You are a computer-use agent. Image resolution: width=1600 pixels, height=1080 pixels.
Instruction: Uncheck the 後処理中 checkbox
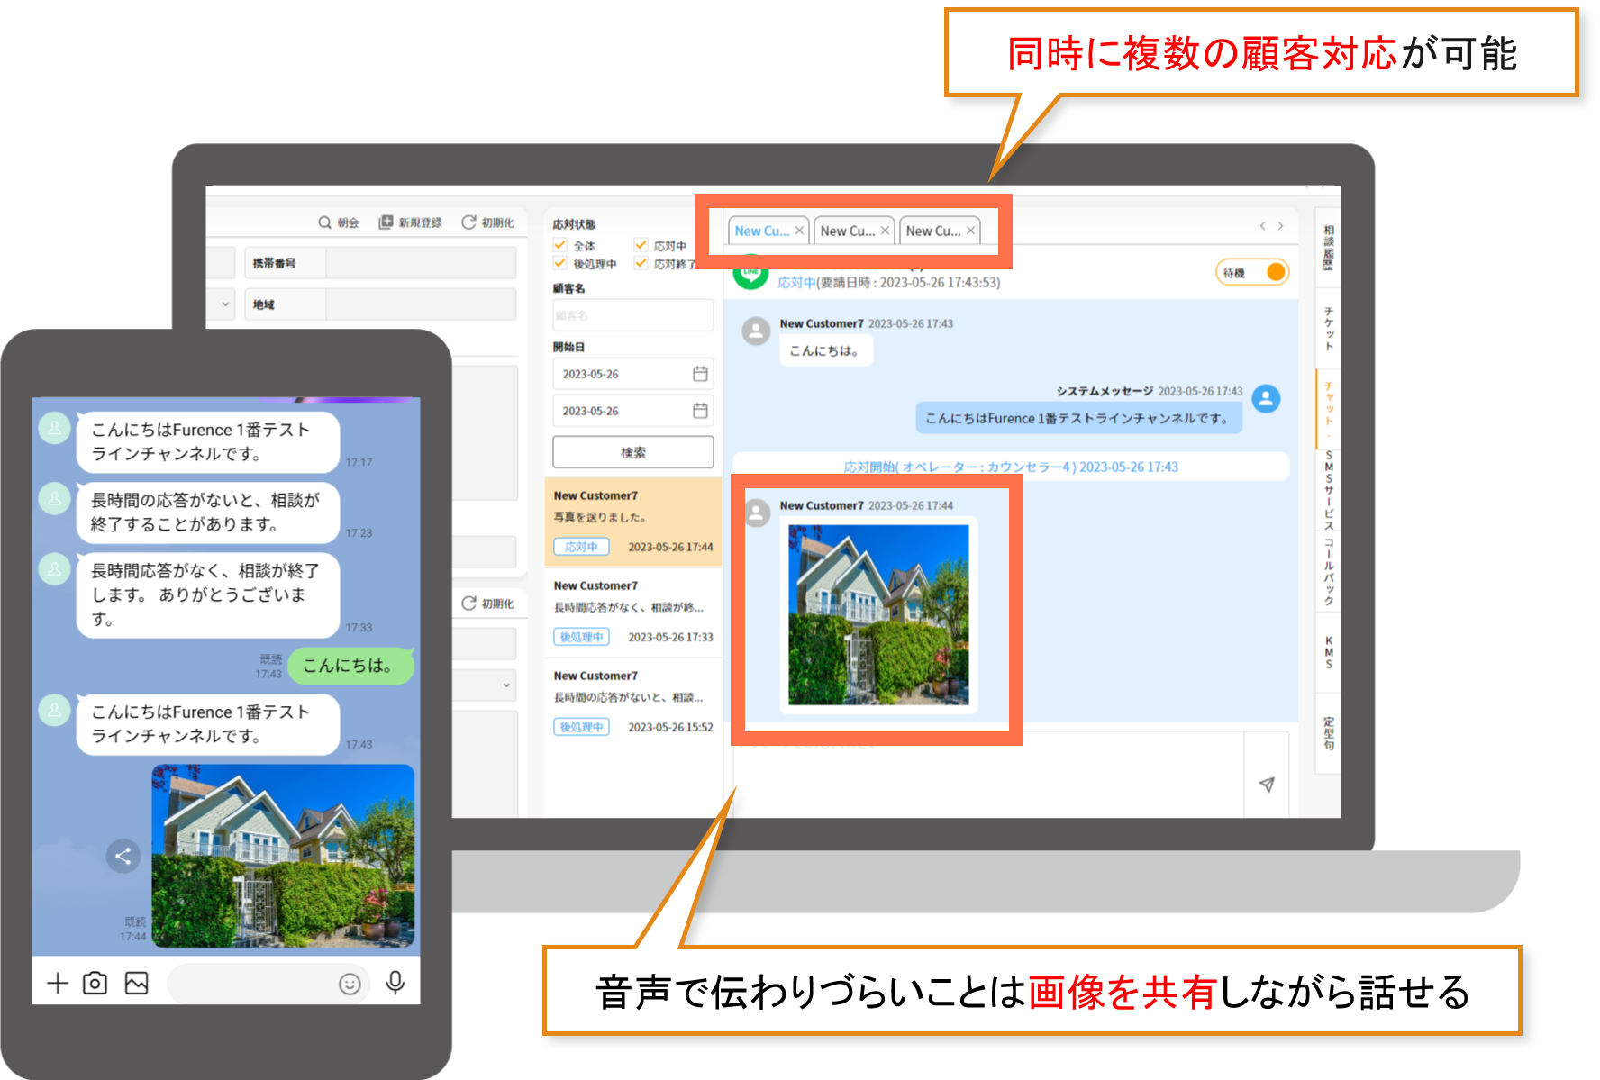pyautogui.click(x=560, y=263)
